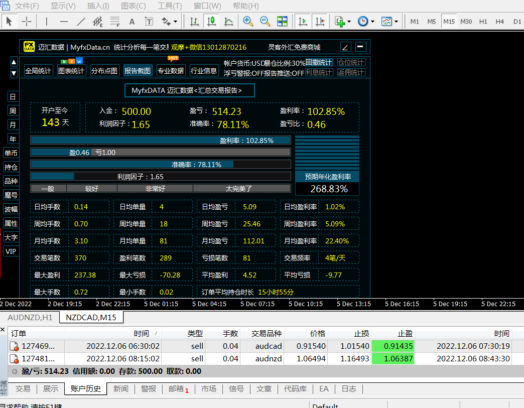This screenshot has height=408, width=524.
Task: Toggle chart shift button
Action: (320, 22)
